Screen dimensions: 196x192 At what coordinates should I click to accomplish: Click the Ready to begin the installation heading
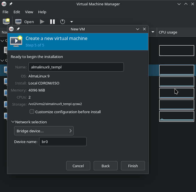click(37, 57)
